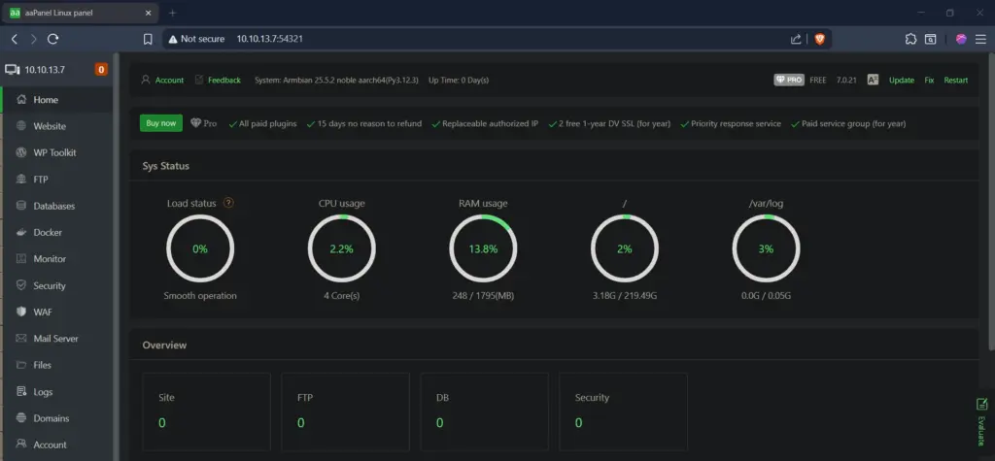Click the Website globe icon
This screenshot has width=995, height=461.
(21, 126)
